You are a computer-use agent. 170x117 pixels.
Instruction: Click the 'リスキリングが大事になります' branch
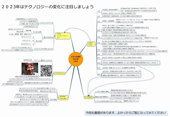click(x=44, y=49)
